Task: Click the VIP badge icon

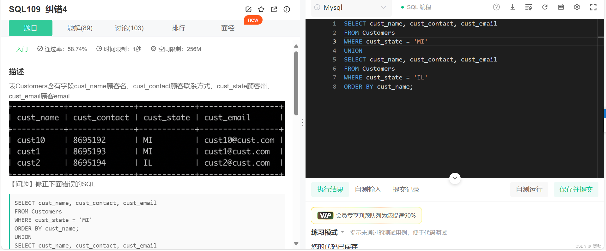Action: pos(325,215)
